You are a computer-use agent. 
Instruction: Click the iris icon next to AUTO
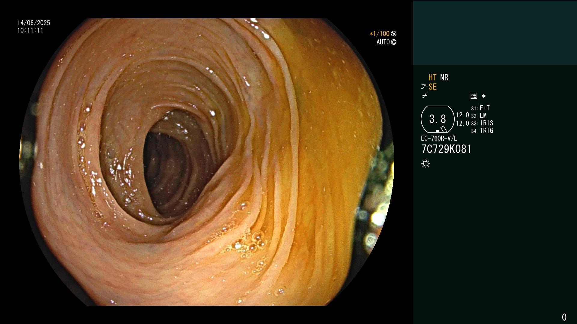(x=394, y=42)
